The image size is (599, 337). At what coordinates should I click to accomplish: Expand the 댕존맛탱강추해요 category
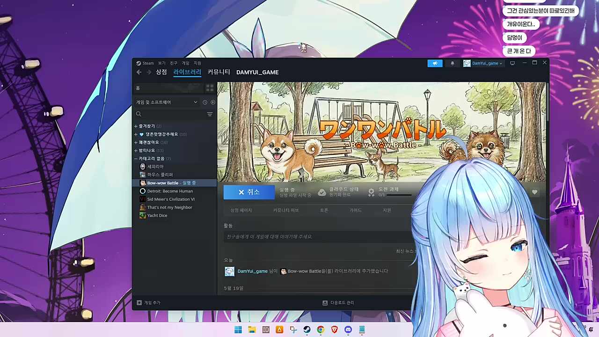(x=136, y=134)
